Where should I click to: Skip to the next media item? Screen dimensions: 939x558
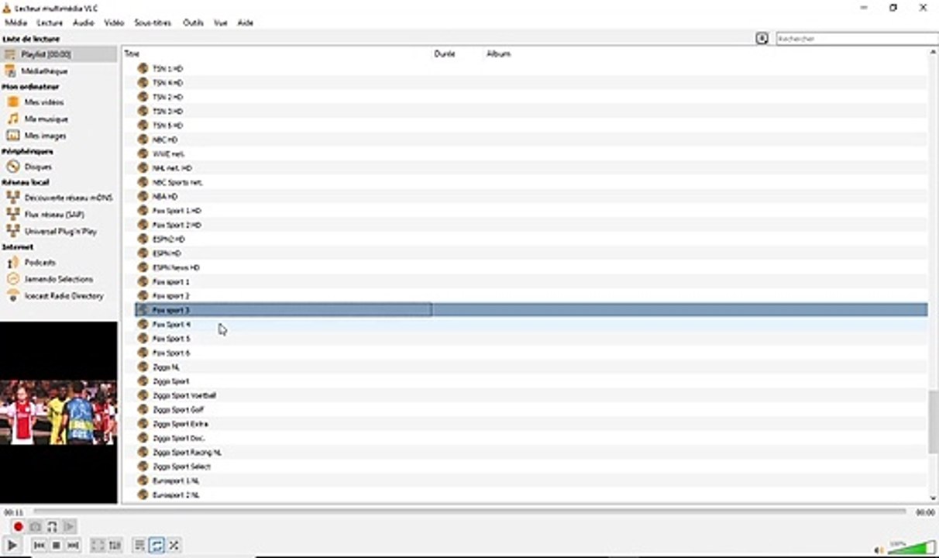pos(73,546)
